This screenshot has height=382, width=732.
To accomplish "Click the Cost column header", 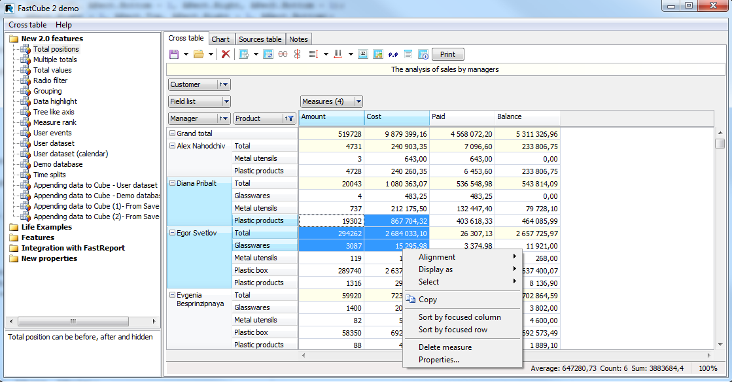I will tap(397, 116).
